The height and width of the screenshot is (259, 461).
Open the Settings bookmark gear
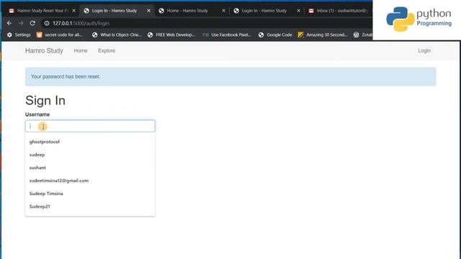19,35
